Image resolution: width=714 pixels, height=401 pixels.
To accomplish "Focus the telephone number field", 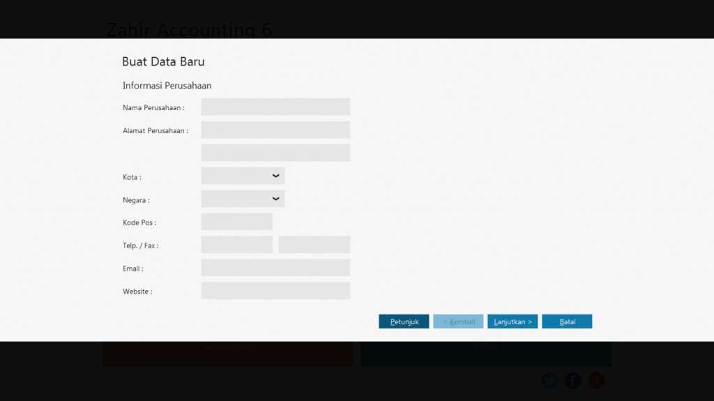I will (x=236, y=245).
